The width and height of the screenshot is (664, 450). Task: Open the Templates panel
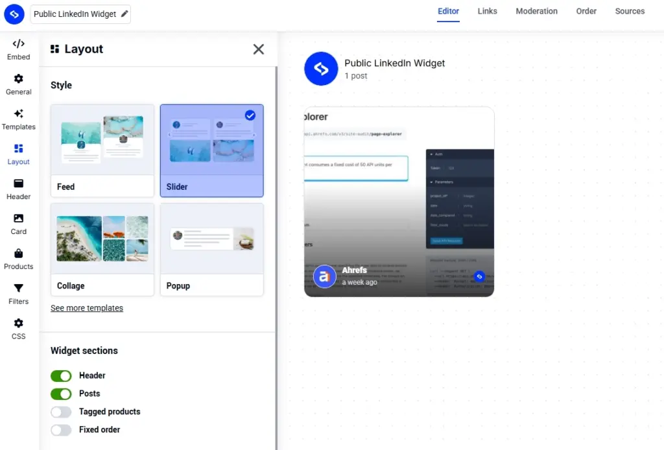18,119
